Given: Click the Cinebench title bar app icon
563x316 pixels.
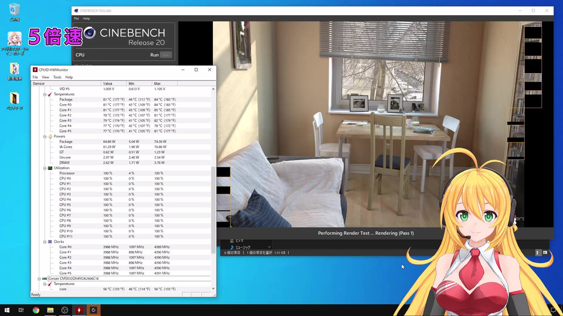Looking at the screenshot, I should coord(76,11).
